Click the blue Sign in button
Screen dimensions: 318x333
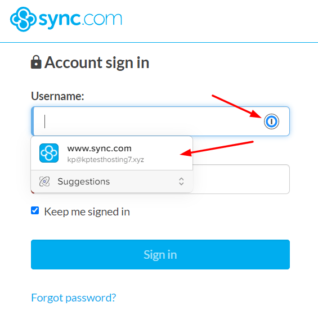click(x=160, y=254)
